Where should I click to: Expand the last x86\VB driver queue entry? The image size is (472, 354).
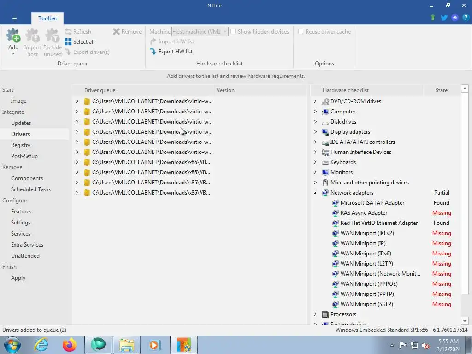pos(77,193)
